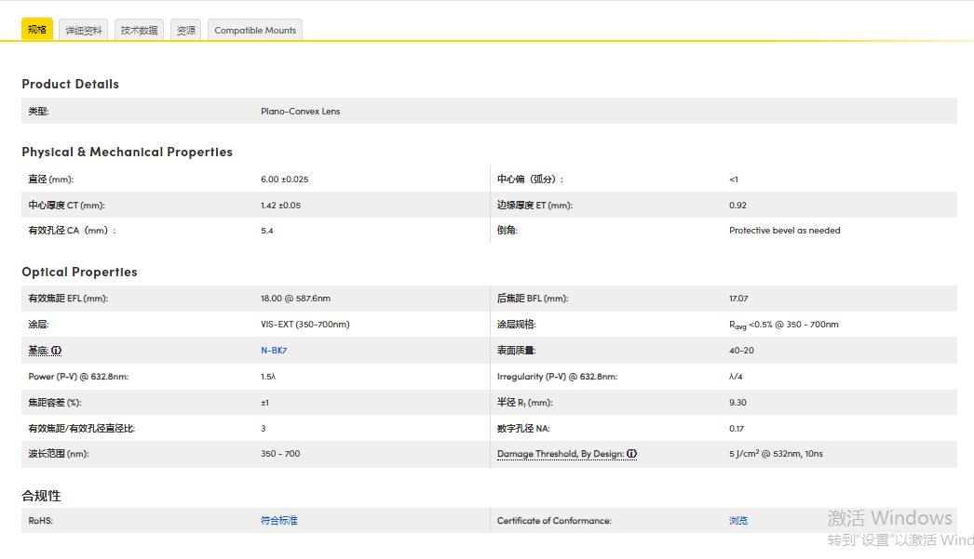Image resolution: width=974 pixels, height=559 pixels.
Task: Click the Product Details heading
Action: point(71,84)
